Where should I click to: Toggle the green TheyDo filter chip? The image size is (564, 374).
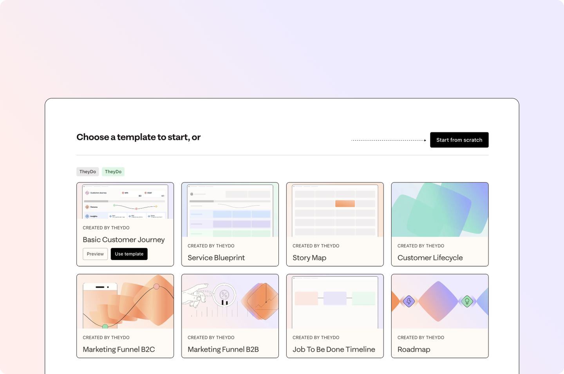pyautogui.click(x=113, y=172)
